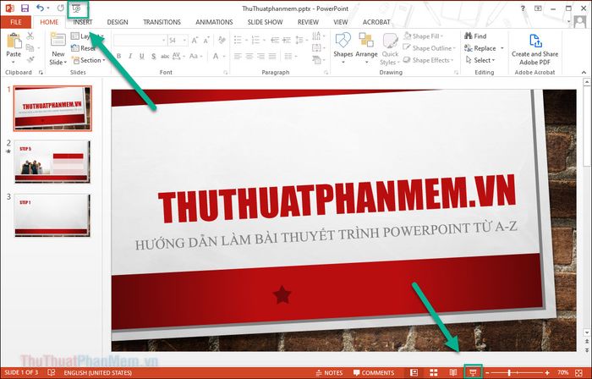
Task: Toggle Bold formatting
Action: click(x=118, y=56)
